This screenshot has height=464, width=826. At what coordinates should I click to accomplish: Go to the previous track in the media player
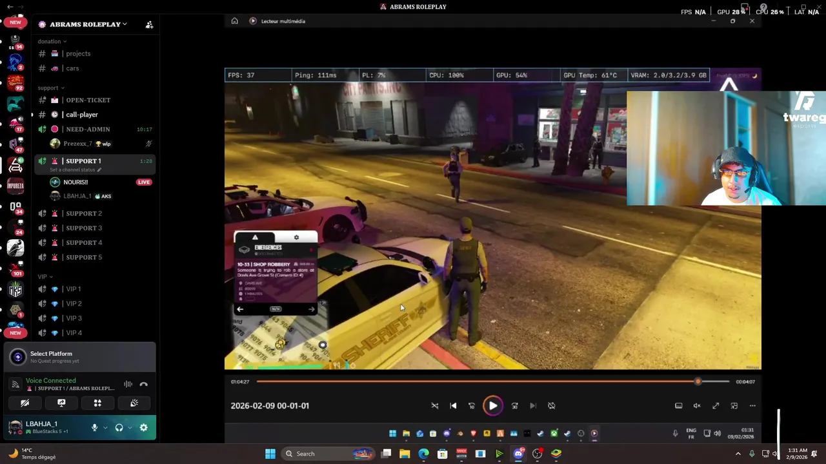(453, 406)
